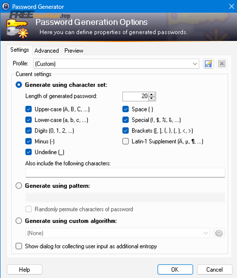Click the Help button

click(24, 270)
